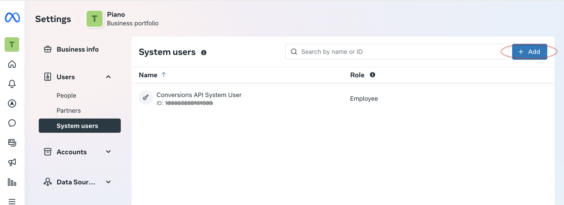The image size is (564, 205).
Task: Click the key icon of Conversions API System User
Action: tap(146, 97)
